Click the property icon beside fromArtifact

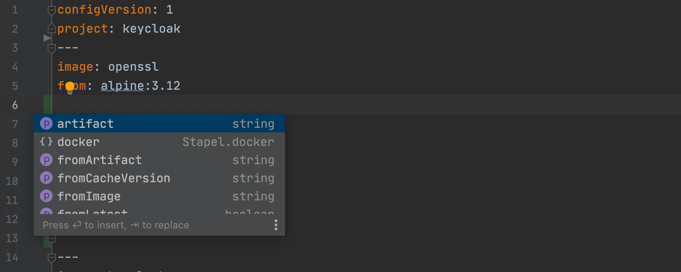pos(46,160)
